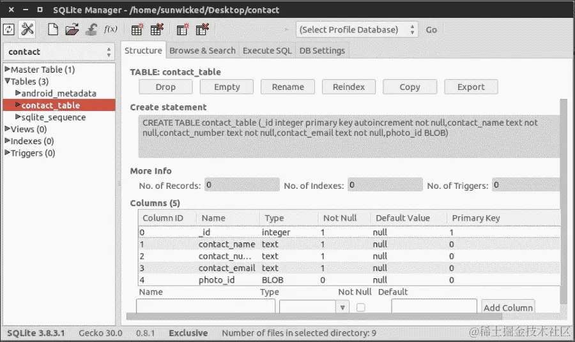Click the Type column header
Viewport: 575px width, 342px height.
(x=289, y=218)
